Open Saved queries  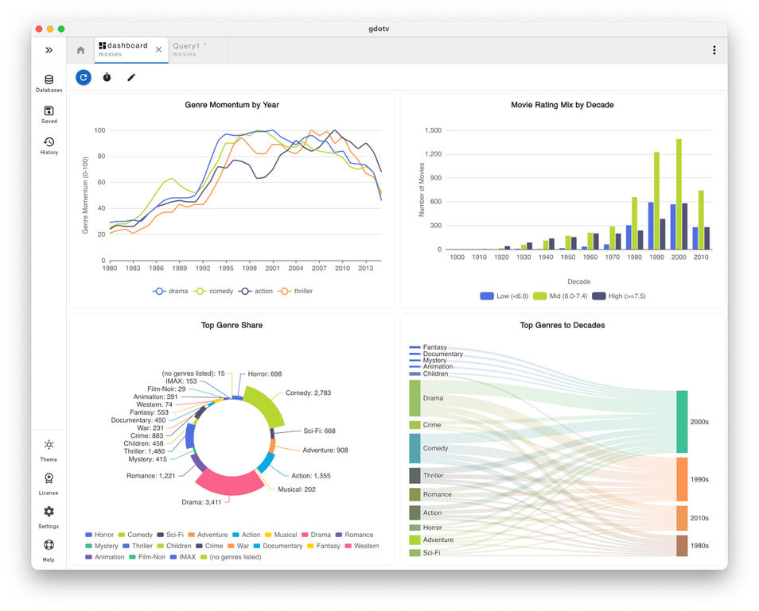49,114
